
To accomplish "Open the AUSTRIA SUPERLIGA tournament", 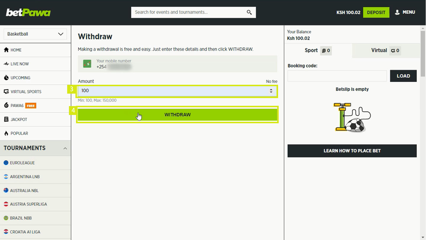I will pos(35,204).
